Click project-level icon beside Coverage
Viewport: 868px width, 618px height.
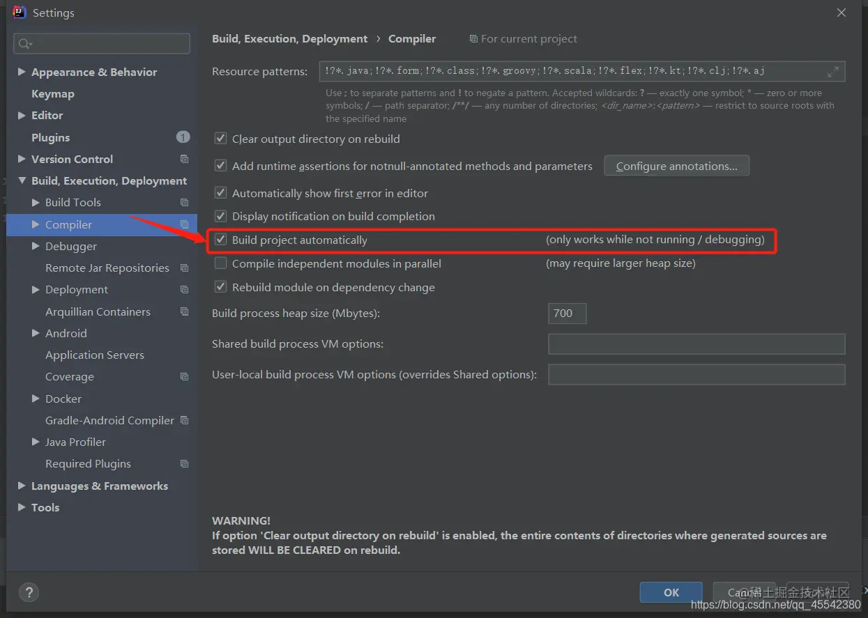184,377
